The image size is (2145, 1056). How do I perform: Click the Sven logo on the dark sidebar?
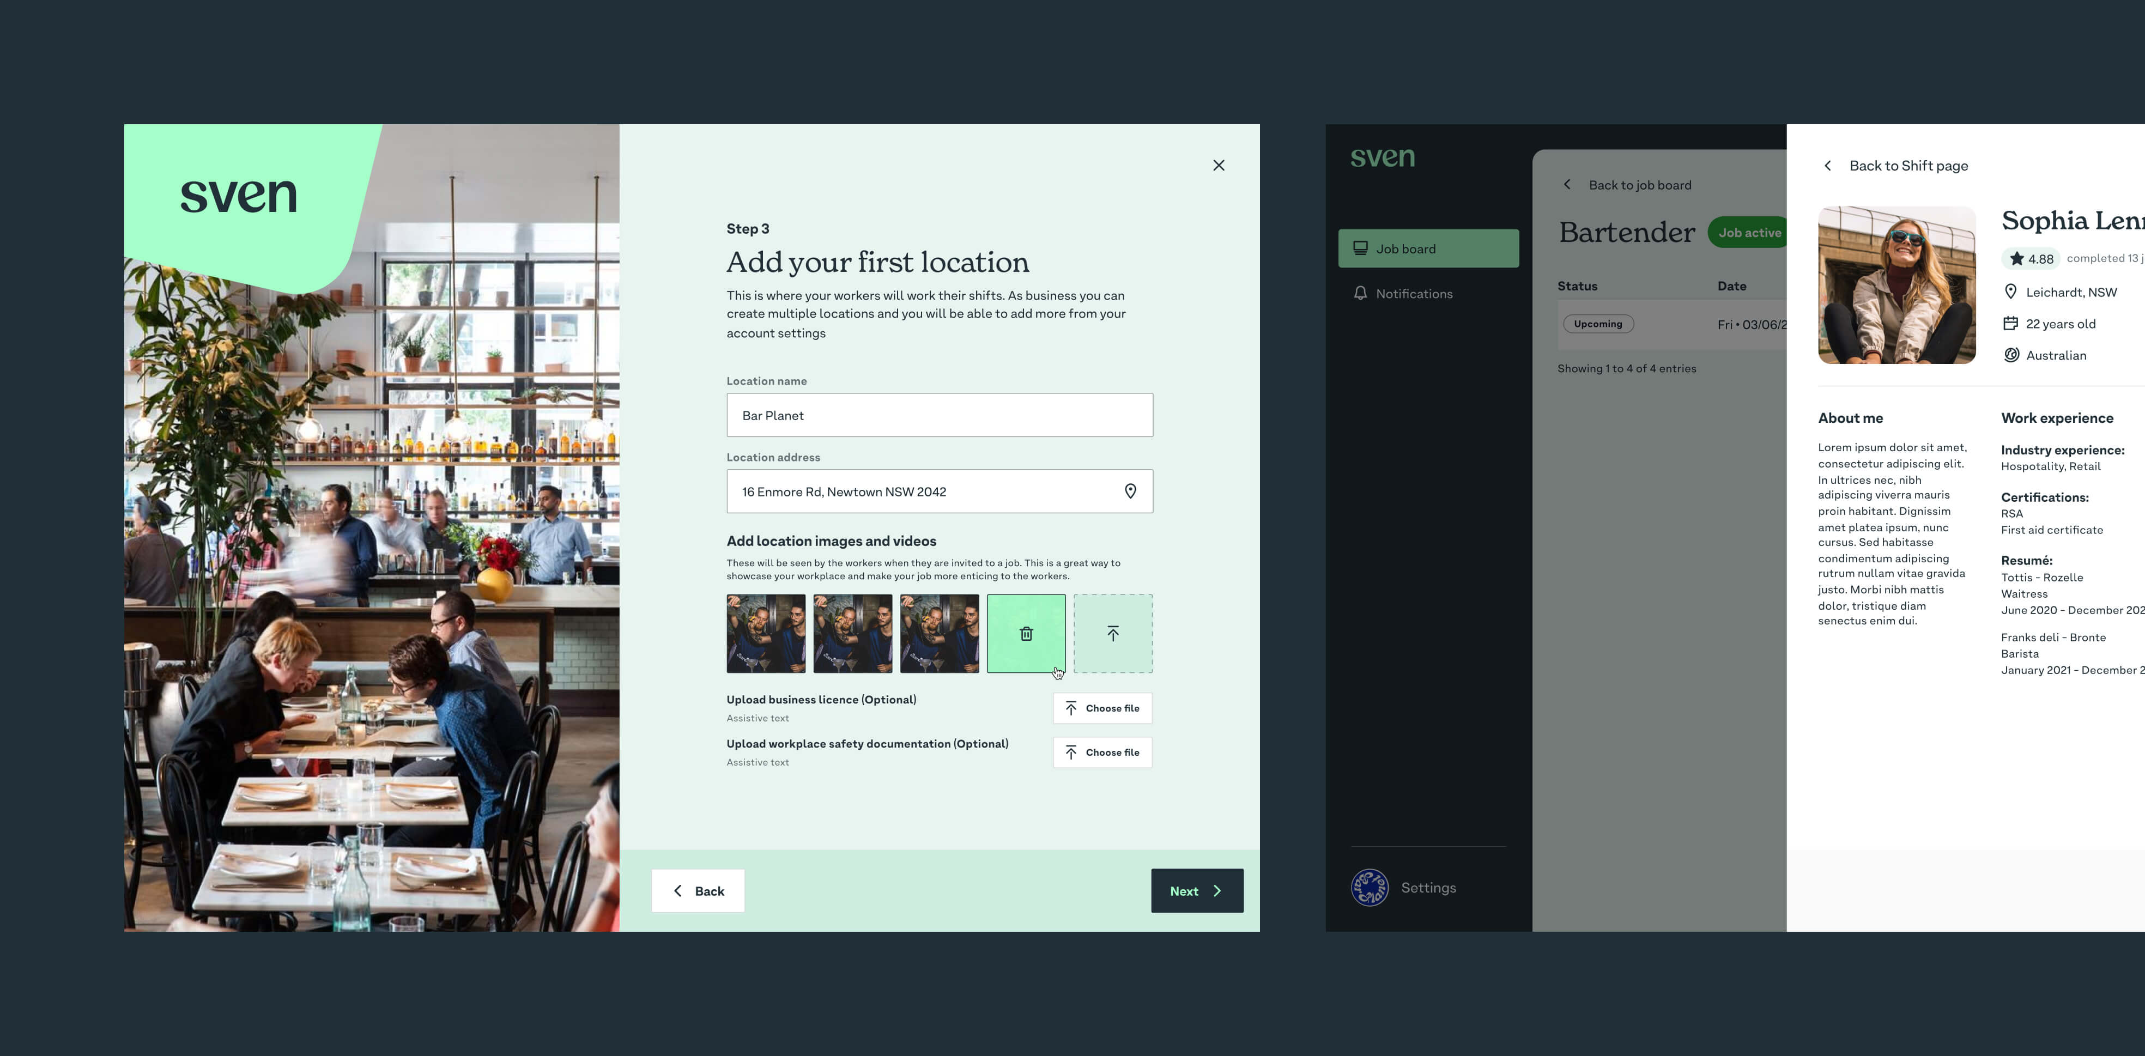pyautogui.click(x=1382, y=156)
